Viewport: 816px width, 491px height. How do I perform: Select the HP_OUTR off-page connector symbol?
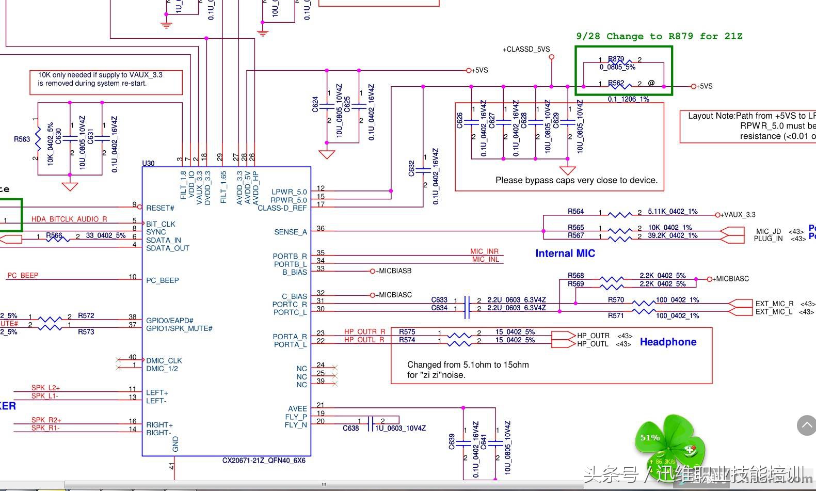pyautogui.click(x=564, y=336)
